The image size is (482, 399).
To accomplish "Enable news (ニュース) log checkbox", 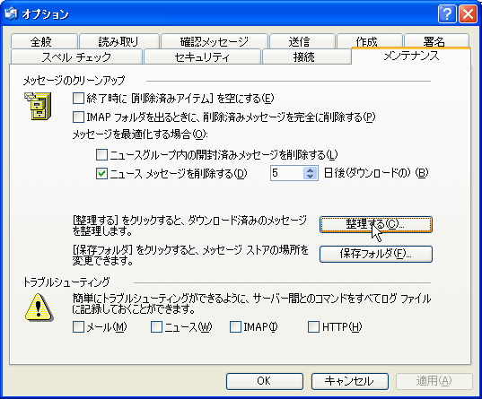I will pos(156,327).
